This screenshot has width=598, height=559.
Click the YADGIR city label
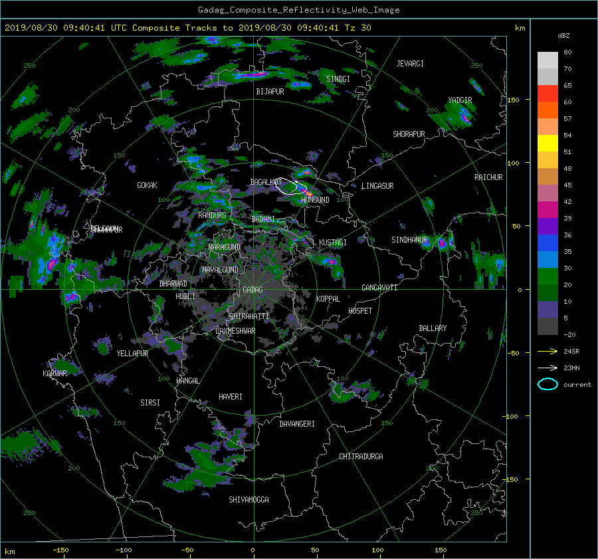click(460, 100)
